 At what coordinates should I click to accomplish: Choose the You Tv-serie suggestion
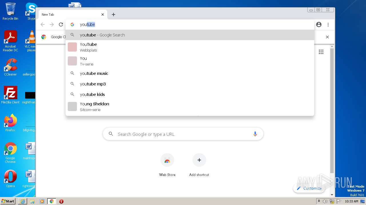[190, 61]
